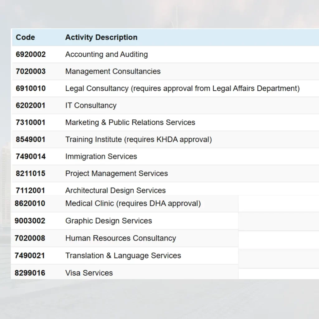Click Marketing & Public Relations Services

tap(130, 122)
